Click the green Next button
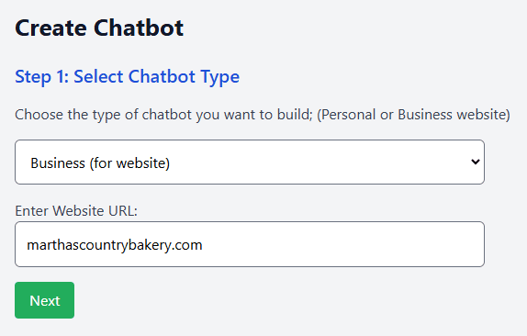The image size is (527, 336). [44, 300]
